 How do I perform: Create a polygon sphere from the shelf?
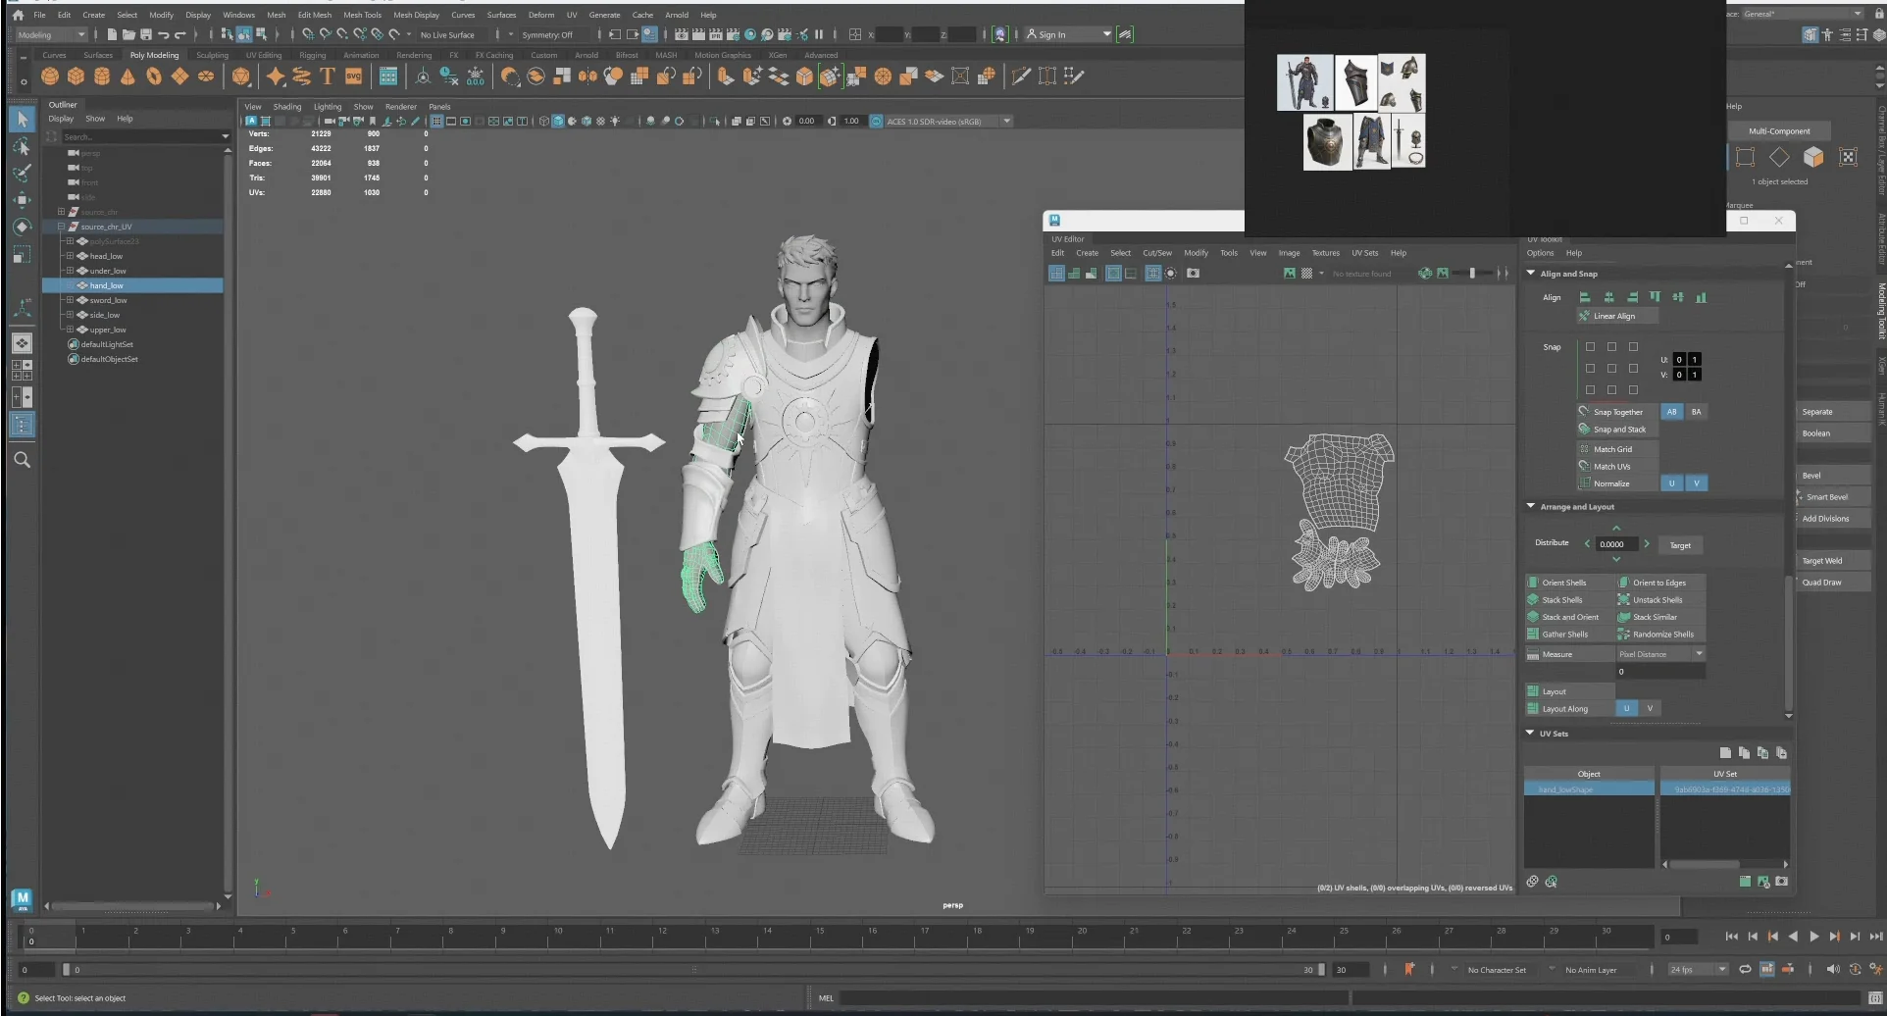[50, 76]
